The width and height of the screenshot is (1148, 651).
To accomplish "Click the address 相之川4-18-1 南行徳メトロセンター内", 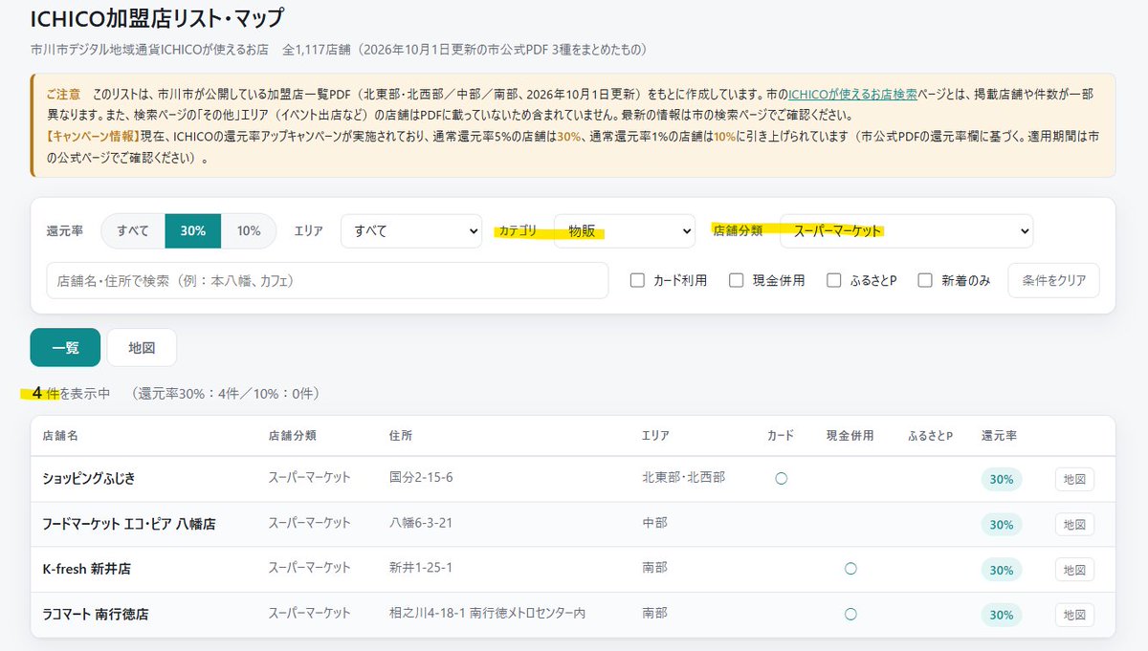I will point(487,614).
